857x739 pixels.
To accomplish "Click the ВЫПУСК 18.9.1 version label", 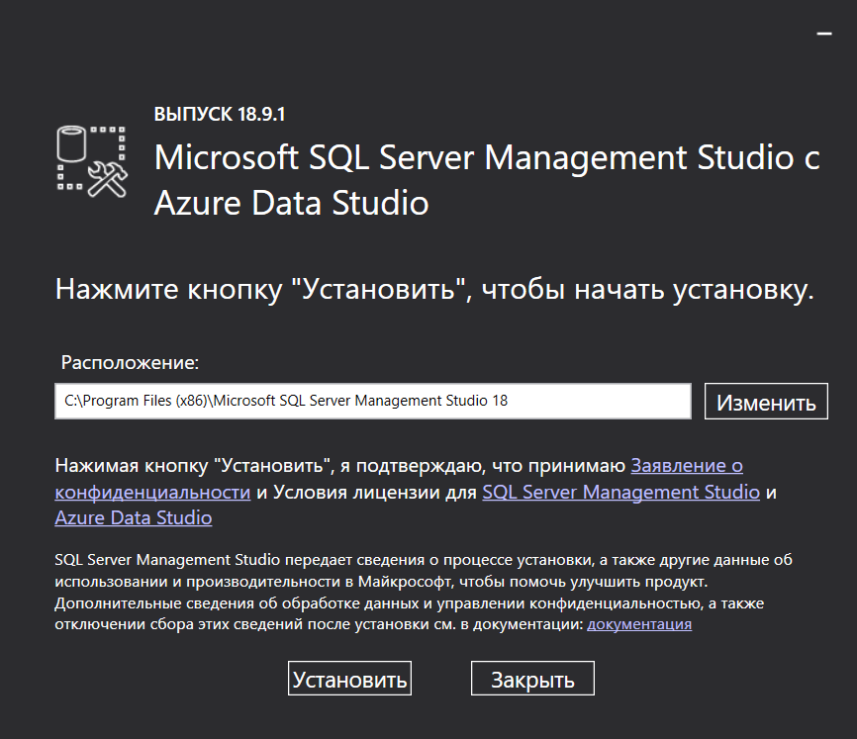I will [219, 115].
